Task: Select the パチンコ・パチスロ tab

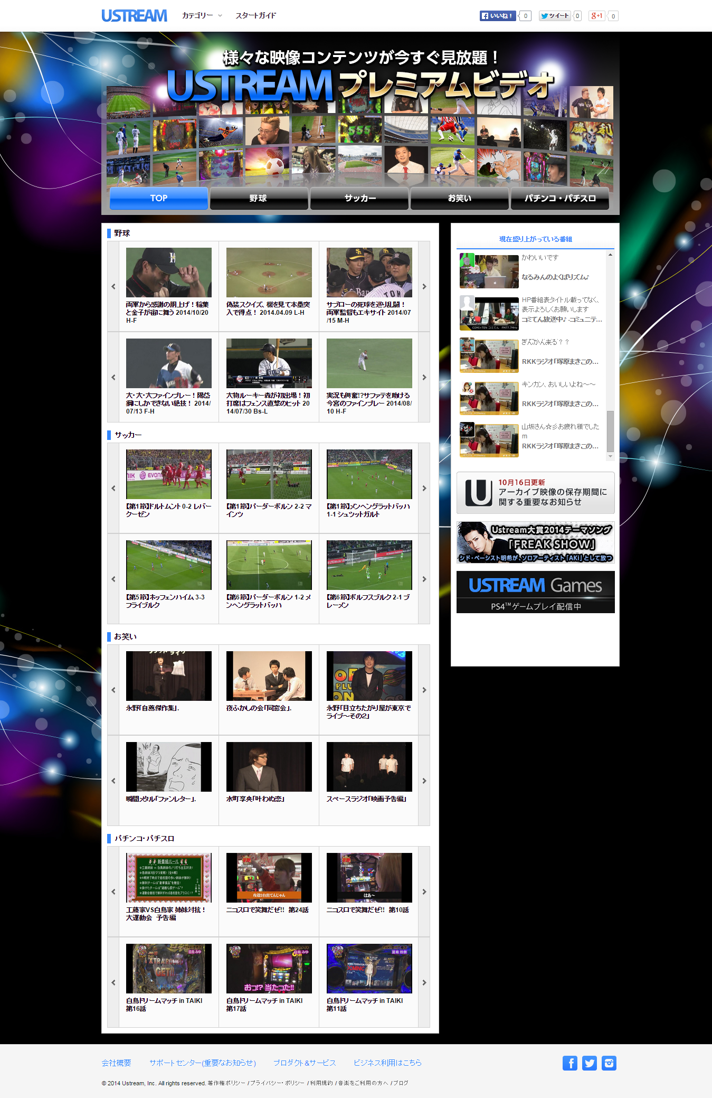Action: coord(560,198)
